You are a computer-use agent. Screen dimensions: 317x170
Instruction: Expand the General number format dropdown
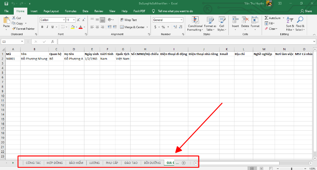(x=181, y=20)
